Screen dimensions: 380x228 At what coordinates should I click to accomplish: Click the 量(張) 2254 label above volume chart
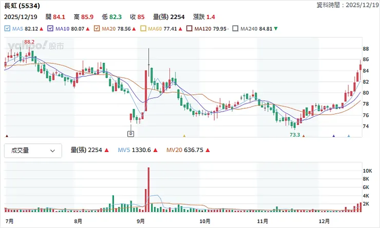tap(86, 150)
